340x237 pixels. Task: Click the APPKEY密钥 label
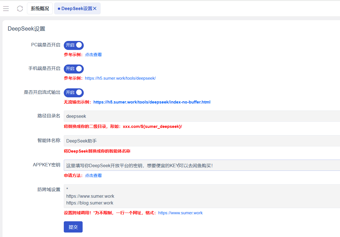(x=47, y=165)
